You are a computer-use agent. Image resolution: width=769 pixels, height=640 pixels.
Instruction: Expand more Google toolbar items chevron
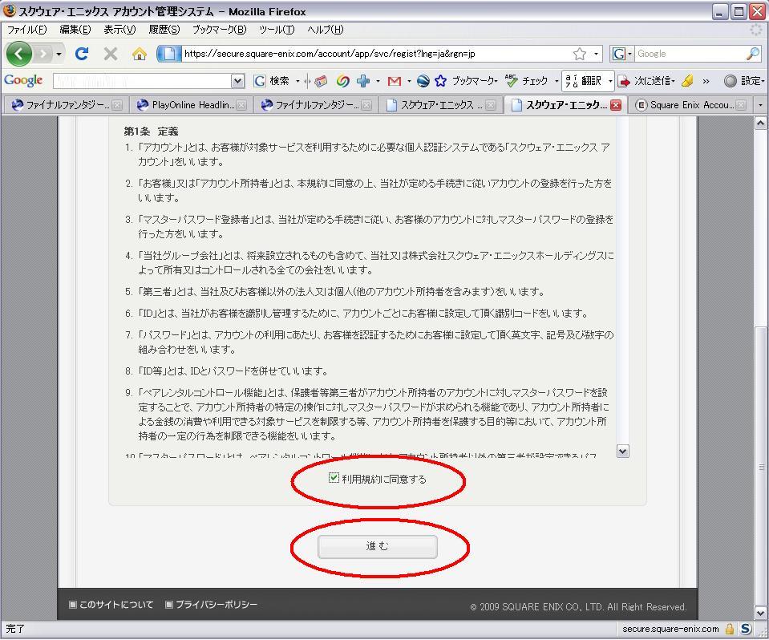[706, 82]
